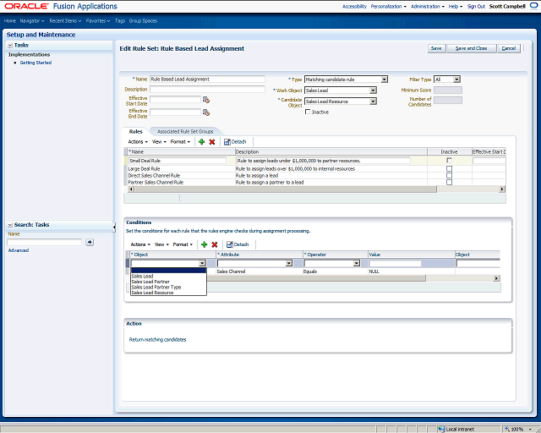Collapse the Search: Tasks panel
This screenshot has height=433, width=541.
(10, 225)
